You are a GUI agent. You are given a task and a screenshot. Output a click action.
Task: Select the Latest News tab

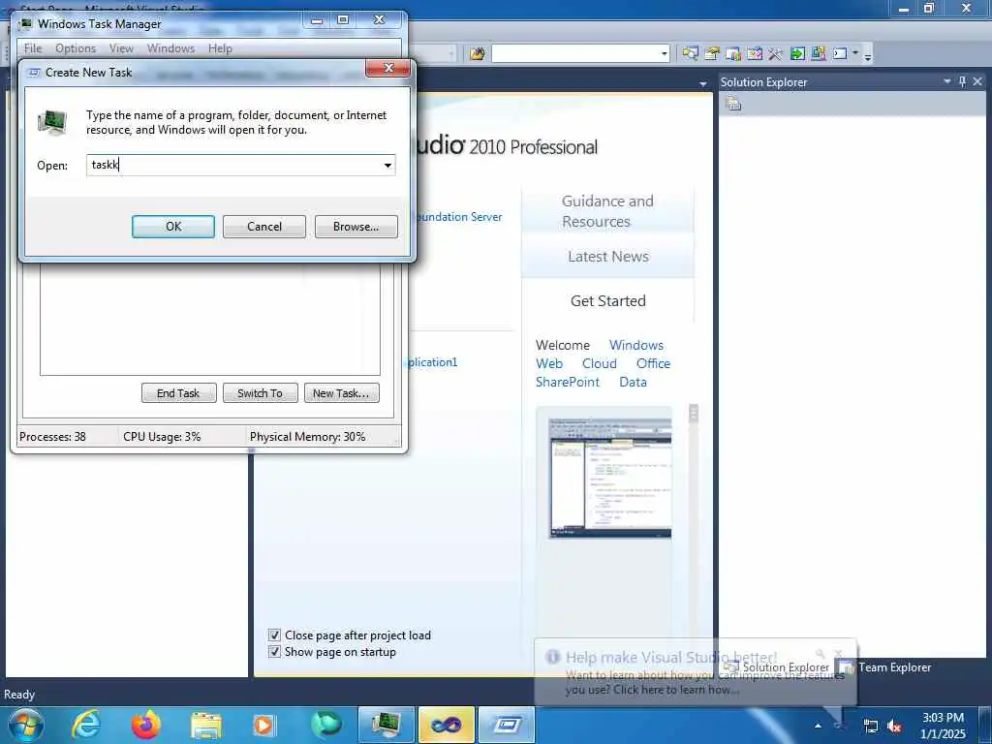[607, 256]
